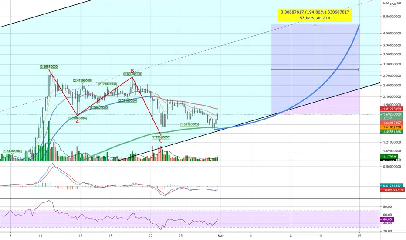
Task: Click the 4 label on the date axis
Action: [x=251, y=236]
